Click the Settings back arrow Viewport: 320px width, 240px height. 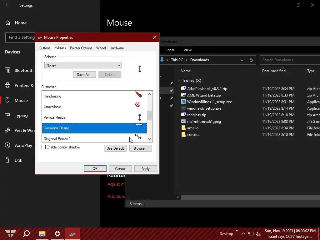pos(7,5)
